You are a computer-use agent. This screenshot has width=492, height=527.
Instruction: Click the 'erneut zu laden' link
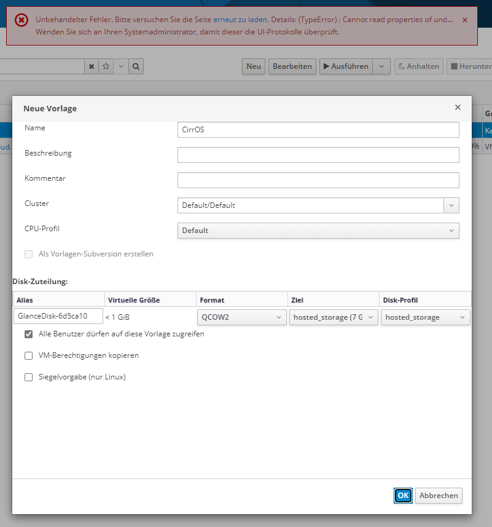click(x=240, y=20)
